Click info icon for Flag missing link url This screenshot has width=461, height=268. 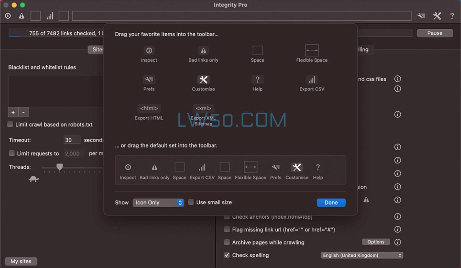[398, 229]
